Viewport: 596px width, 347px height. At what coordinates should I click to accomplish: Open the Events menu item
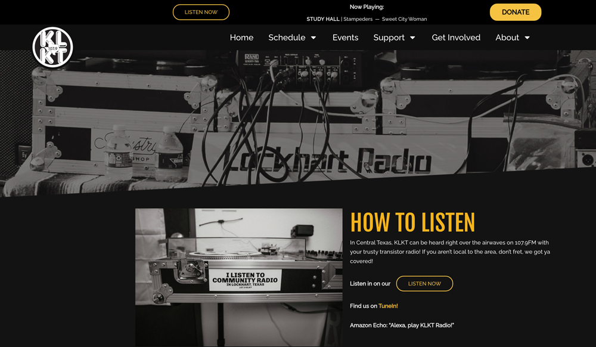point(345,38)
